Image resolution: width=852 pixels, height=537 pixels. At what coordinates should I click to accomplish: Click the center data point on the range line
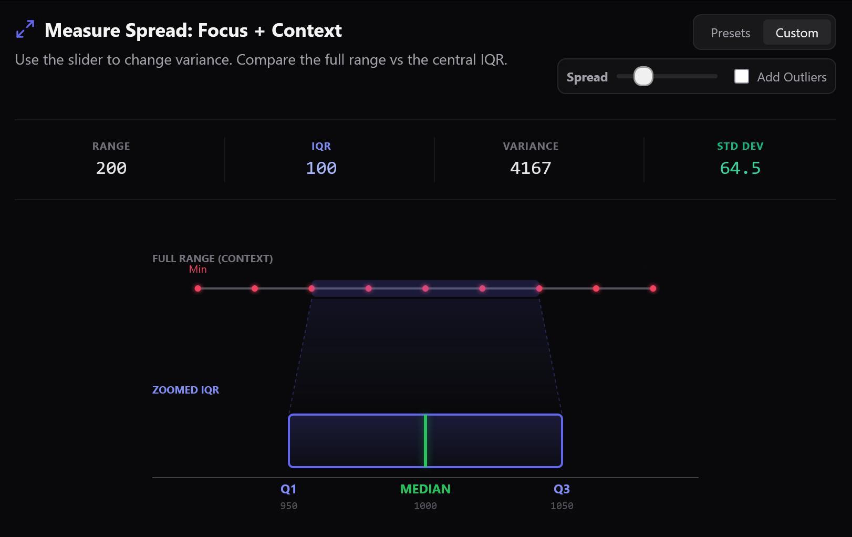(425, 288)
